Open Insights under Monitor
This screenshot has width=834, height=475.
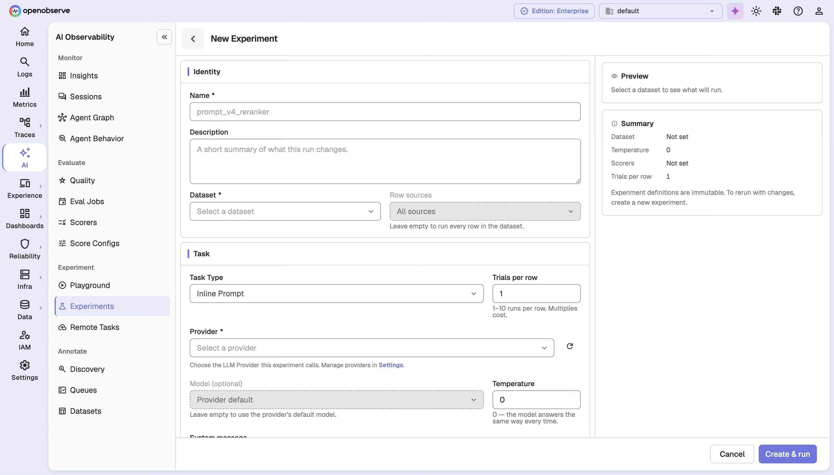tap(112, 76)
